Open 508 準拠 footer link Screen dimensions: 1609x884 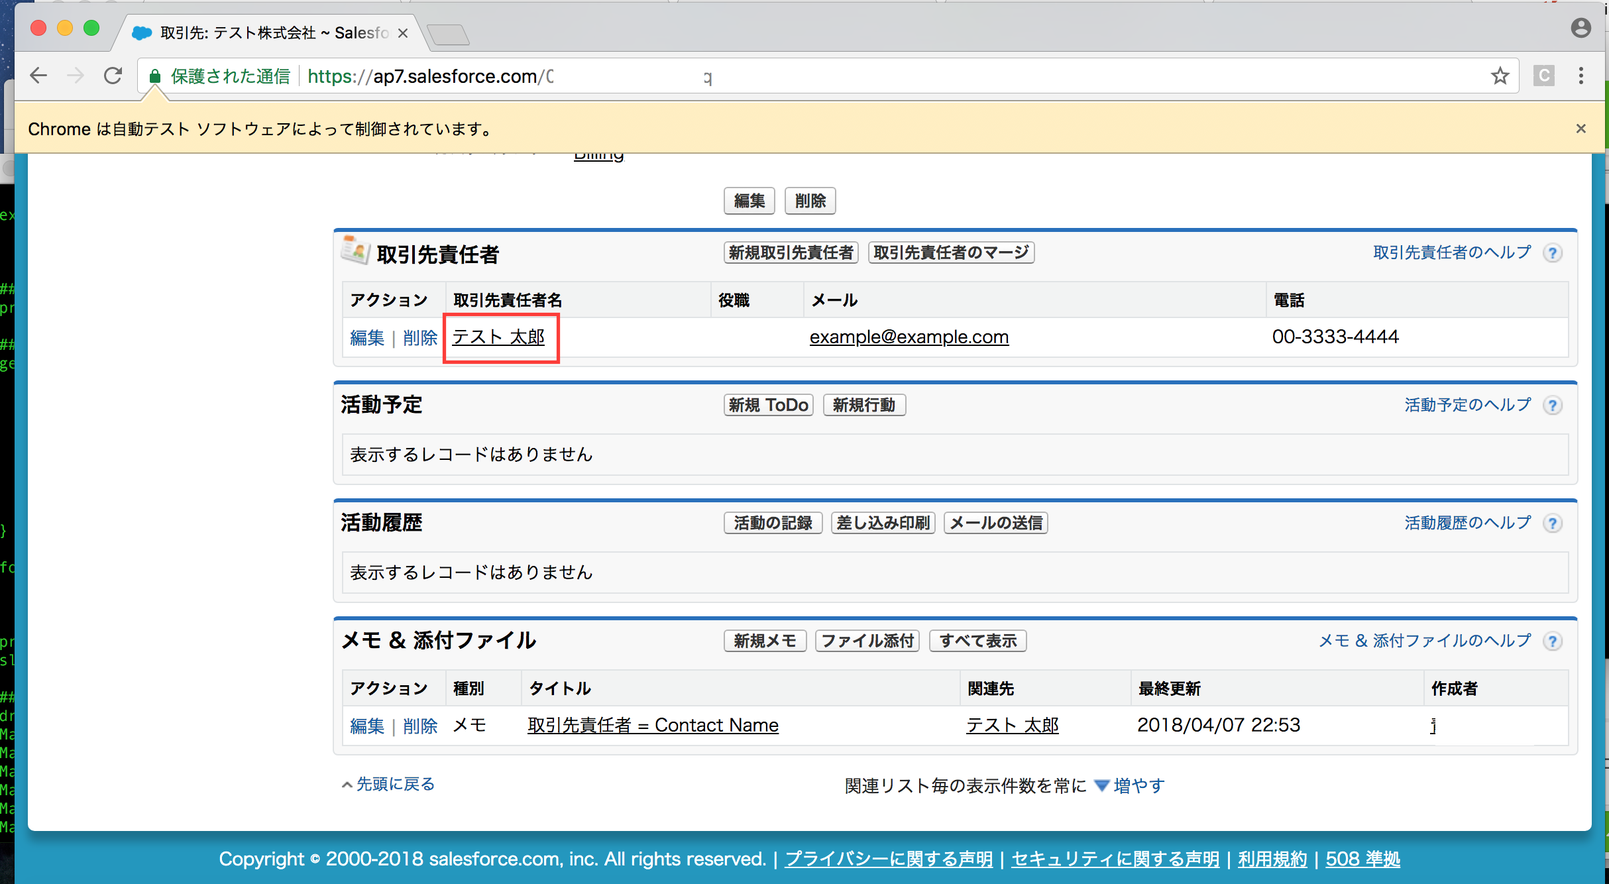(x=1362, y=859)
